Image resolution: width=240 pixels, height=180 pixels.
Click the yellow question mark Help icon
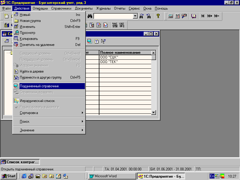pos(158,16)
